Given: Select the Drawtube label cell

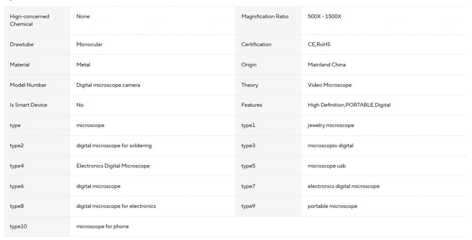Looking at the screenshot, I should (x=37, y=45).
